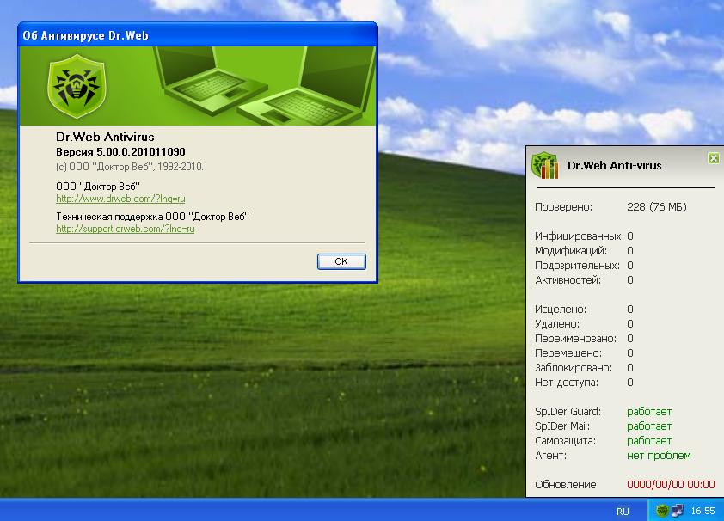Click the "Модификаций:" label
Screen dimensions: 724x521
pos(571,250)
